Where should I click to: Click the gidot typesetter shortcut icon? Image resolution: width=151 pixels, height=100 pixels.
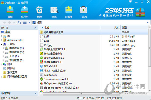point(42,88)
